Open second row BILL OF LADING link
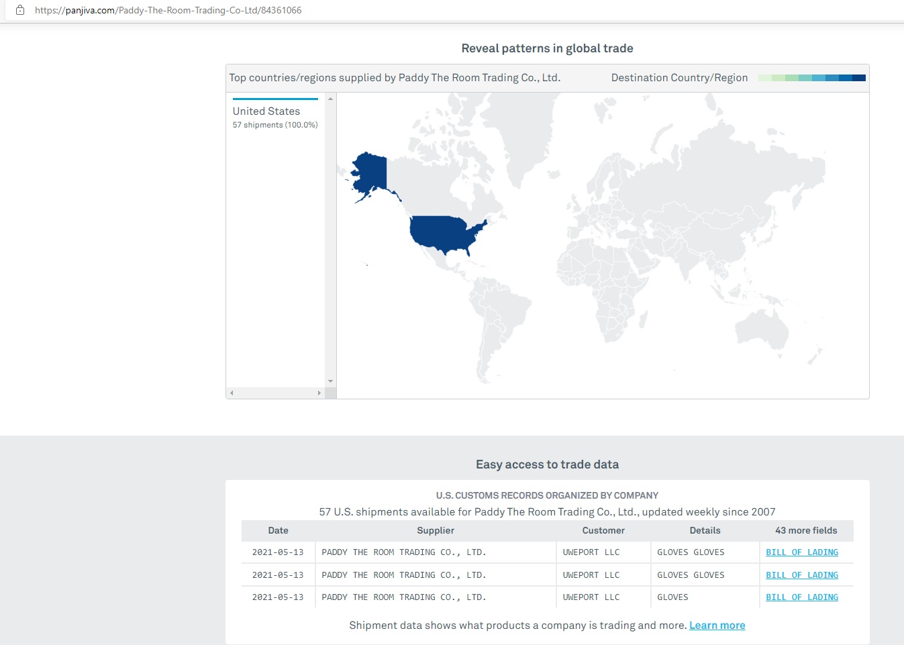Image resolution: width=904 pixels, height=645 pixels. 802,575
